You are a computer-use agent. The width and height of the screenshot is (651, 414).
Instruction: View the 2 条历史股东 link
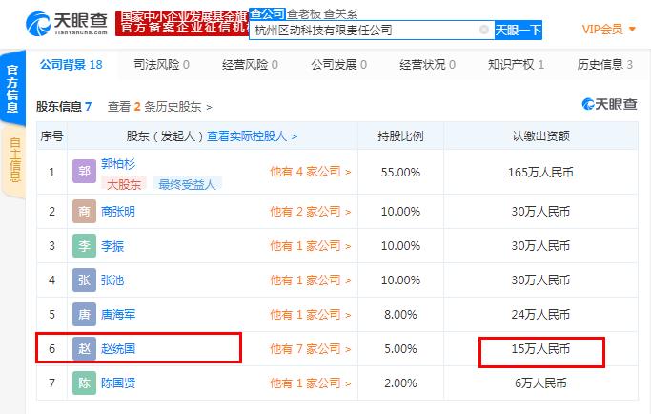click(160, 107)
